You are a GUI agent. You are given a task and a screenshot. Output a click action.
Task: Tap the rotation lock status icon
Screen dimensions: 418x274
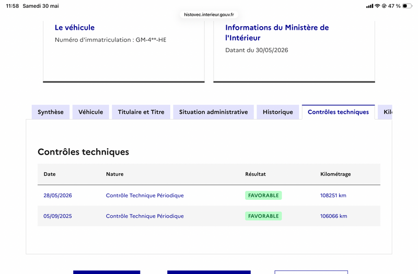(x=384, y=6)
